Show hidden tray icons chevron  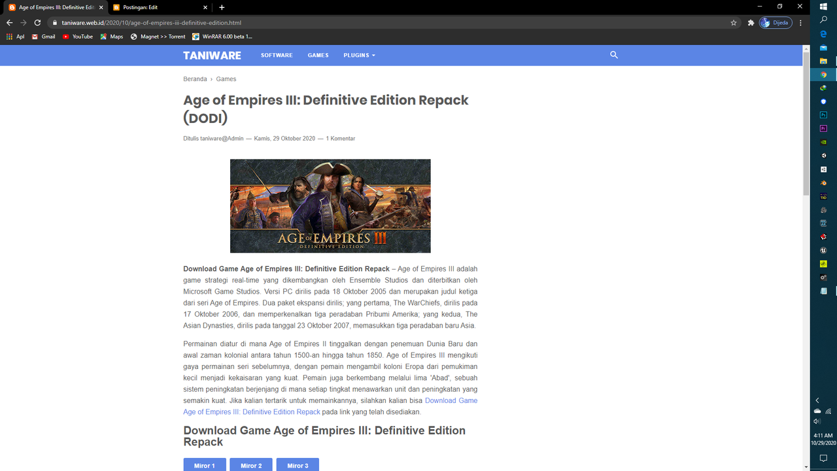pyautogui.click(x=817, y=400)
